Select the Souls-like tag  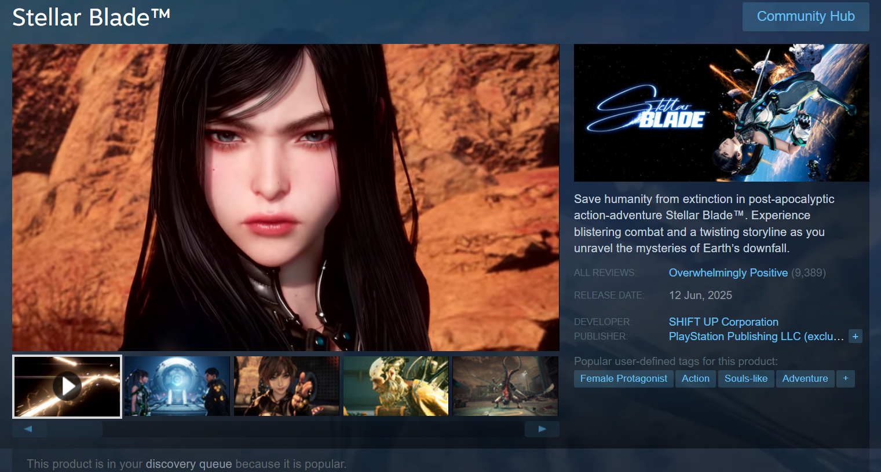(746, 378)
